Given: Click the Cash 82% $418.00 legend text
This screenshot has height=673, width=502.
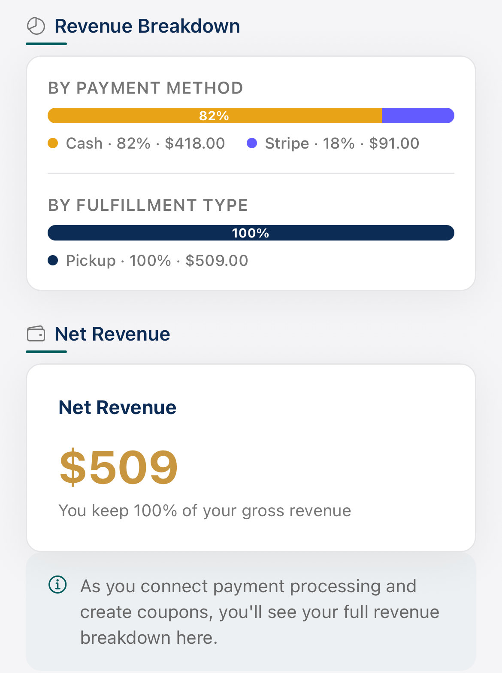Looking at the screenshot, I should (145, 143).
